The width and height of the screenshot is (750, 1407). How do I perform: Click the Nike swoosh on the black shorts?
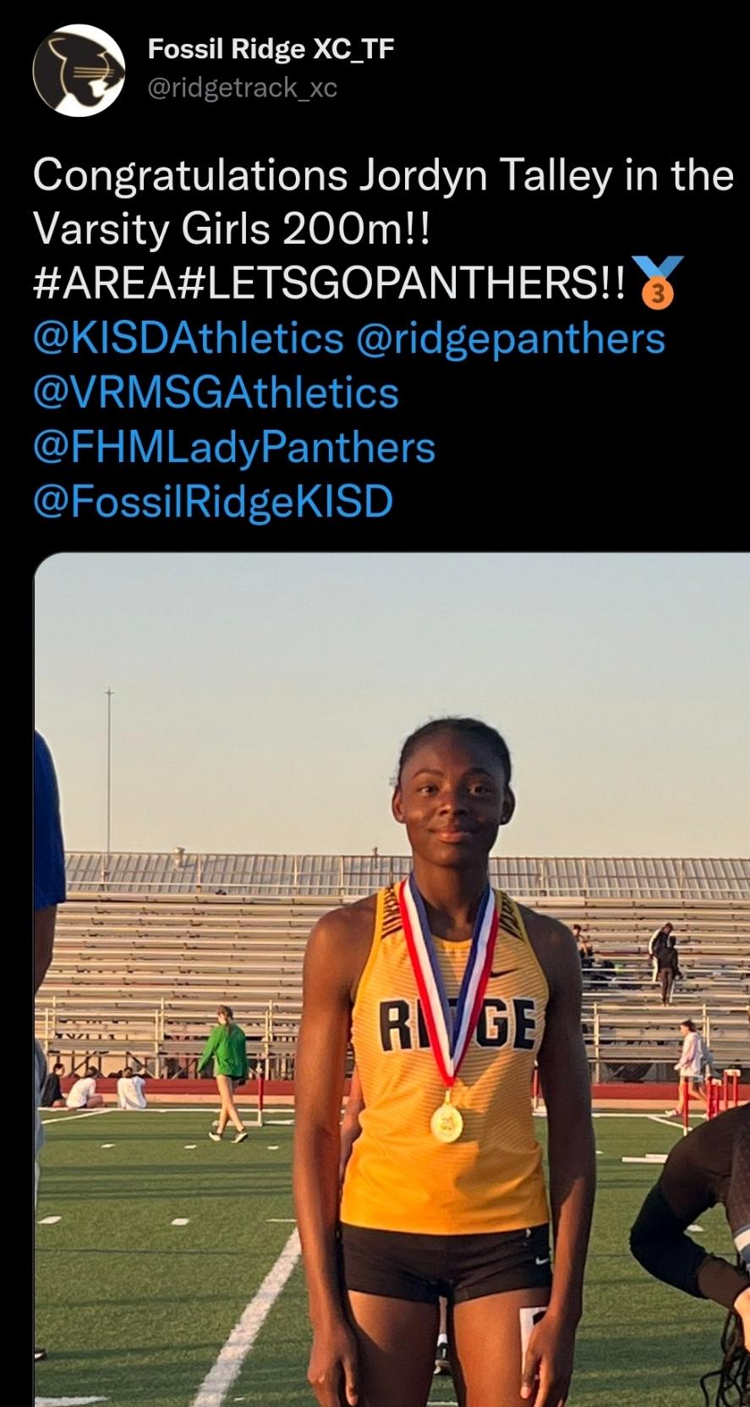(539, 1263)
